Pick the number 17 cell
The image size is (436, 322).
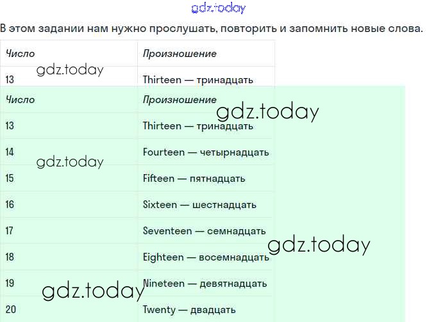10,231
